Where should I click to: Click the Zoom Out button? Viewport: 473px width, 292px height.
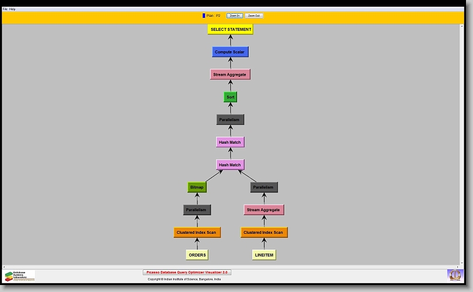pos(253,16)
